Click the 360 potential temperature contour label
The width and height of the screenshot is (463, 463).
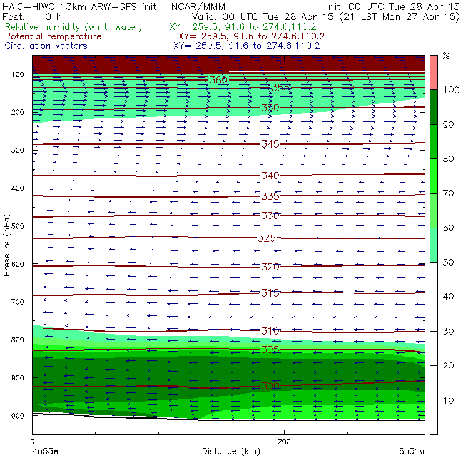click(218, 79)
